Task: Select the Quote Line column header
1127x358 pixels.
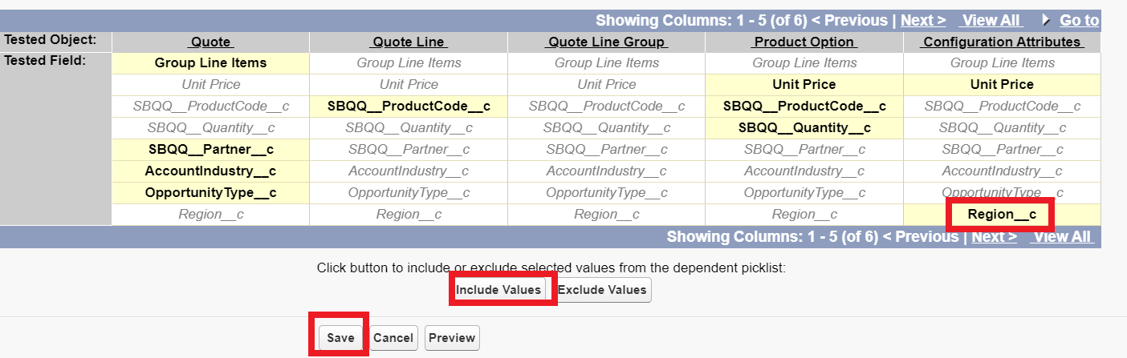Action: point(409,42)
